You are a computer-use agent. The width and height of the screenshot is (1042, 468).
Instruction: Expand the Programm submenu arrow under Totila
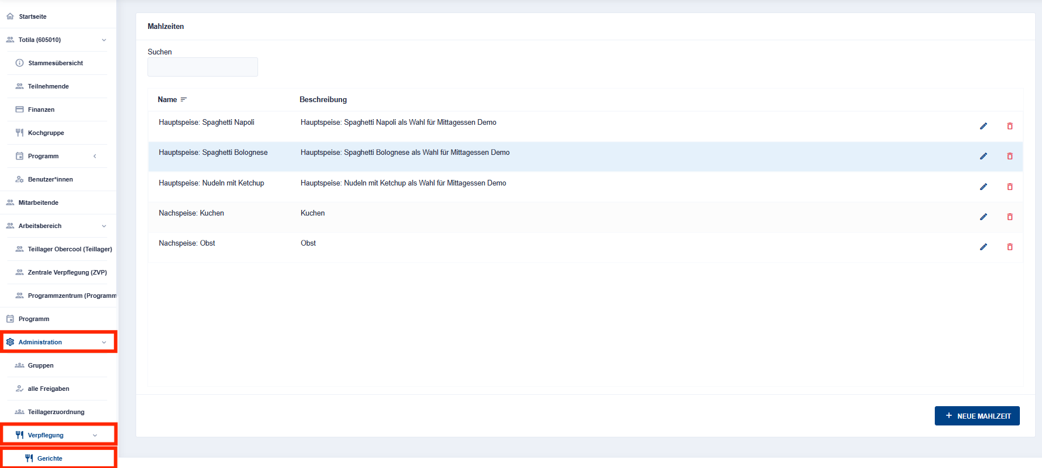pyautogui.click(x=95, y=156)
